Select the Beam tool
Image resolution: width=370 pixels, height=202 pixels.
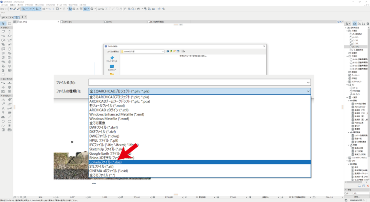(x=3, y=36)
